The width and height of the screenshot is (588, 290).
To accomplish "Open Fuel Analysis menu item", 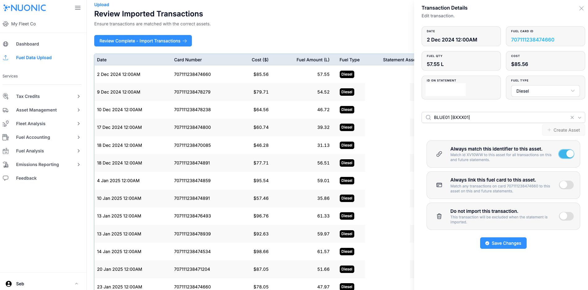I will coord(30,151).
